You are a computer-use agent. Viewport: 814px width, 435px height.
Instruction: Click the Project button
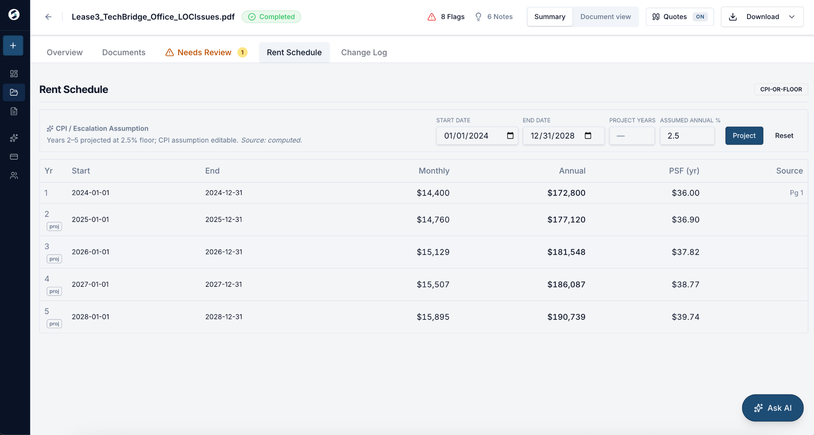click(744, 136)
